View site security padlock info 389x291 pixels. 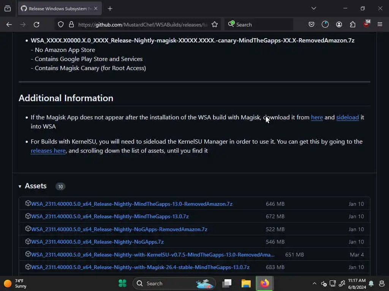pyautogui.click(x=71, y=25)
